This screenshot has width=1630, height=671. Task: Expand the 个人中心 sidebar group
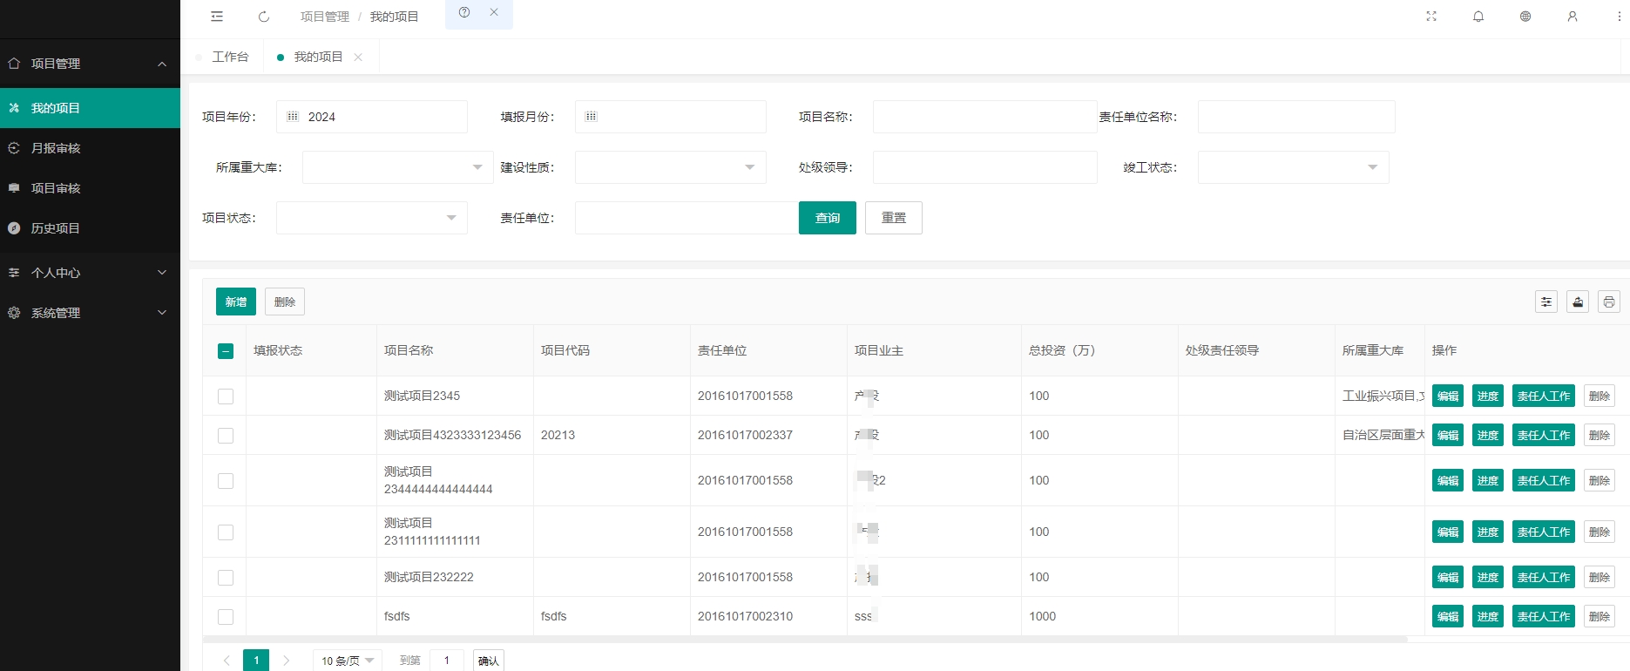pyautogui.click(x=90, y=273)
